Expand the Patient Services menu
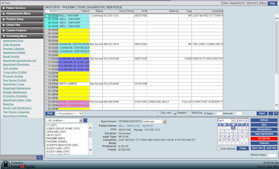Image resolution: width=279 pixels, height=169 pixels. 22,8
